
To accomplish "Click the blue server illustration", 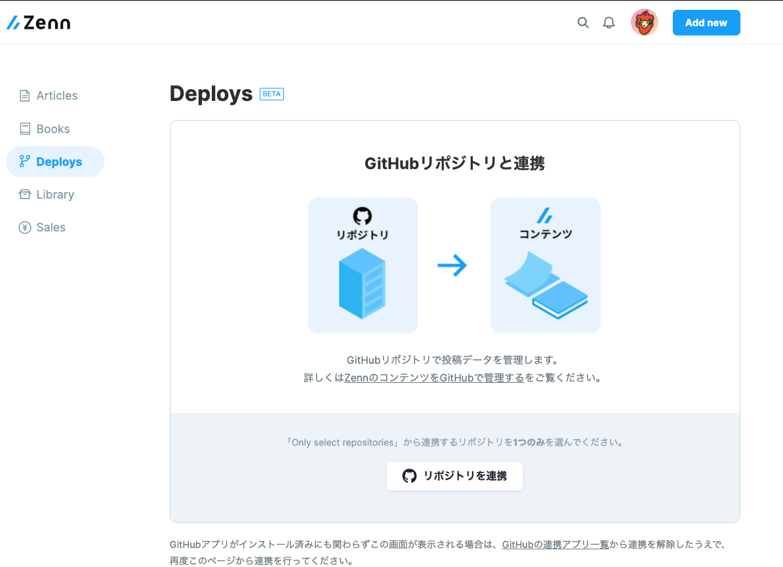I will click(x=363, y=283).
